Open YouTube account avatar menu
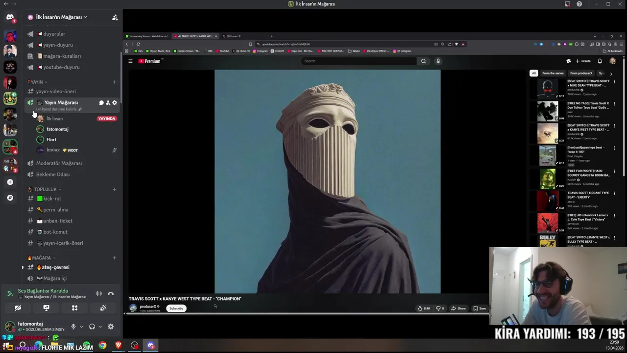Viewport: 627px width, 353px height. coord(612,61)
